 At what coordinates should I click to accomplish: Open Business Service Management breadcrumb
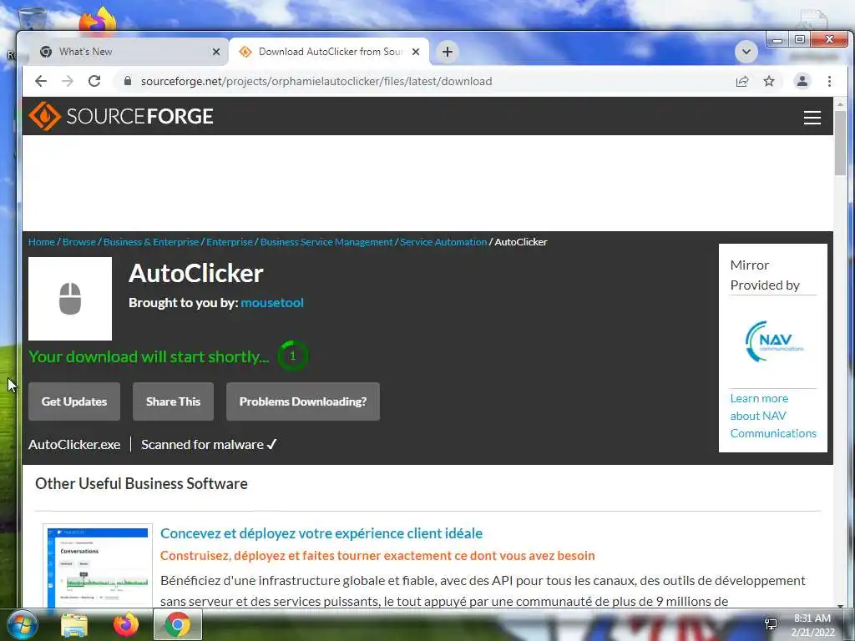326,242
